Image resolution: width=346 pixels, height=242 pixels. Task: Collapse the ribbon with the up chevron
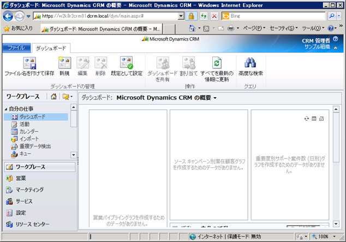coord(336,48)
